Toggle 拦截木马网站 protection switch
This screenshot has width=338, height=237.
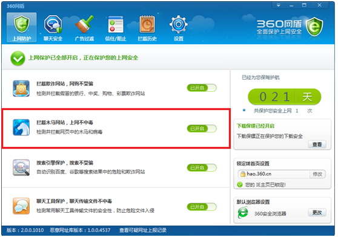(202, 128)
